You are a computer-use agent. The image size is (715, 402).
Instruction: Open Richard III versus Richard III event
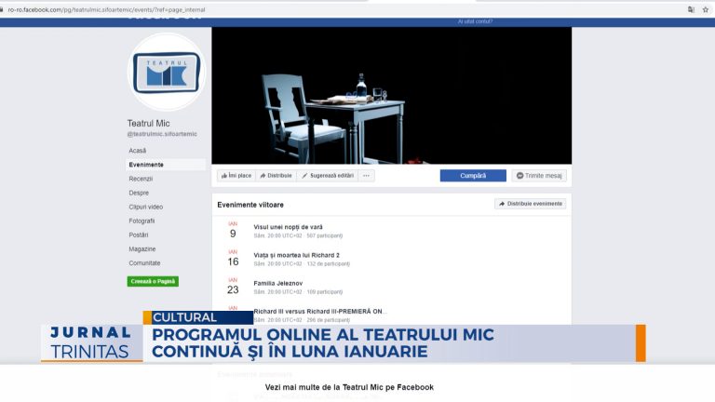pos(320,312)
